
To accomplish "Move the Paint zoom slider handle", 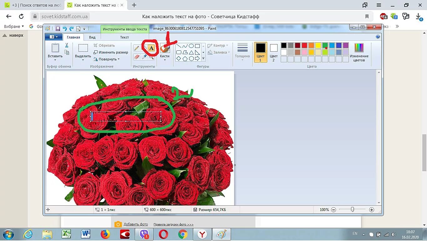I will tap(352, 209).
